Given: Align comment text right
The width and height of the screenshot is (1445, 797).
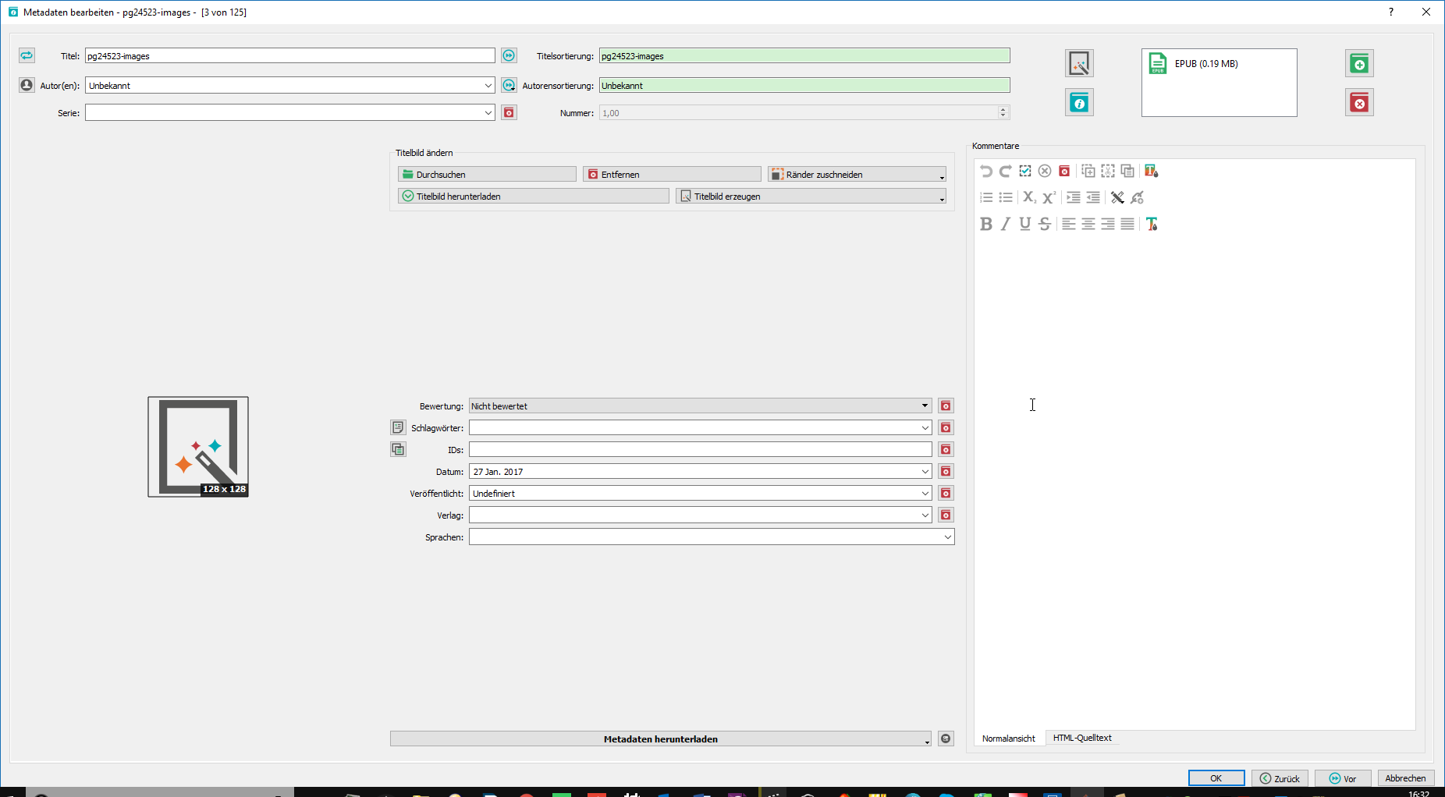Looking at the screenshot, I should pos(1108,224).
